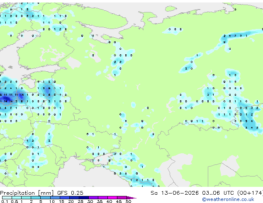The height and width of the screenshot is (203, 263).
Task: Click the "40" legend scale label
Action: point(110,201)
